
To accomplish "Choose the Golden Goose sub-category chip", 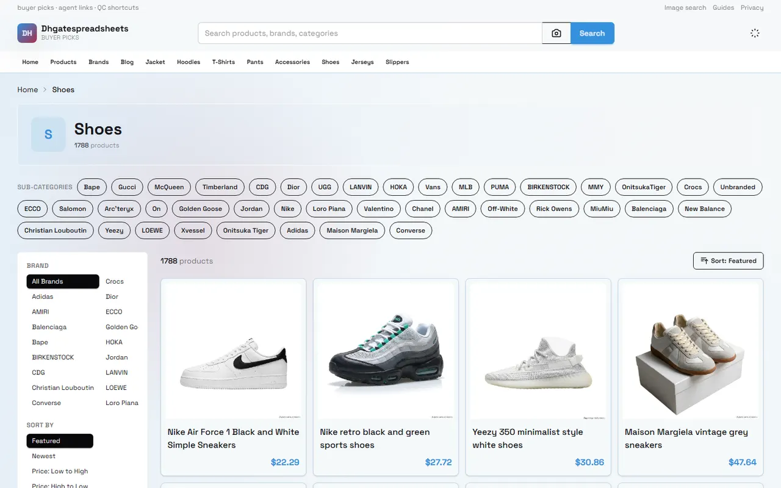I will pyautogui.click(x=201, y=209).
